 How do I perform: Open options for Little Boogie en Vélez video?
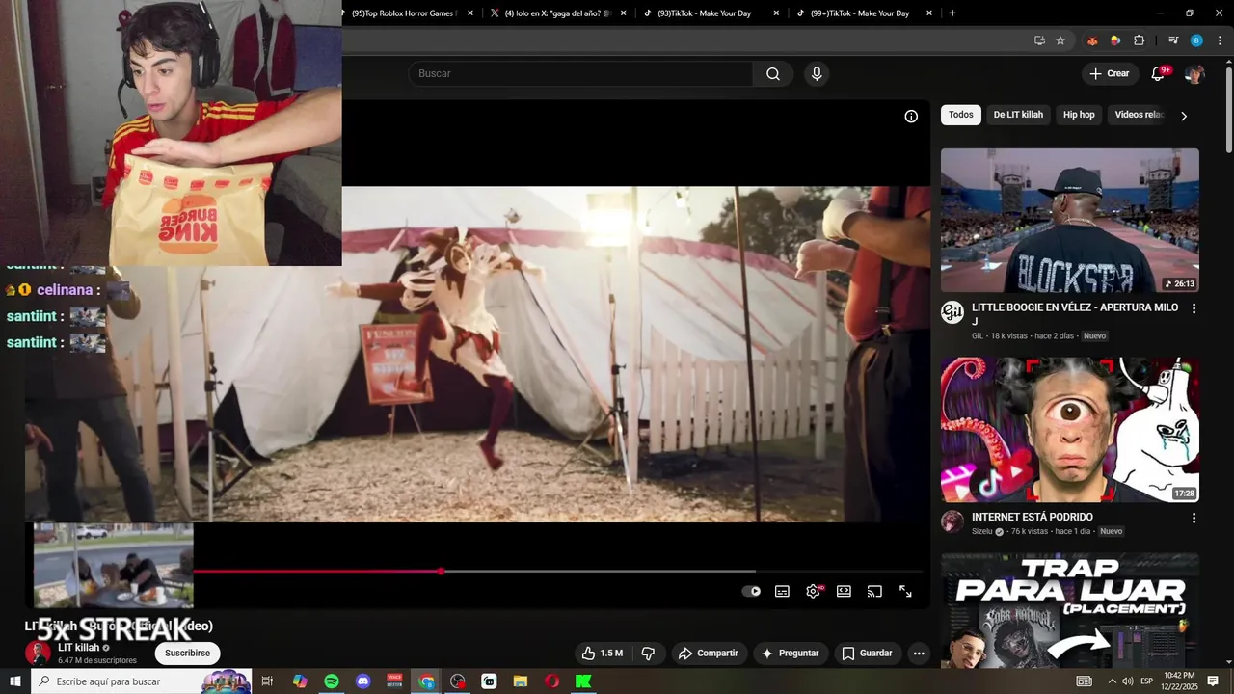point(1194,308)
